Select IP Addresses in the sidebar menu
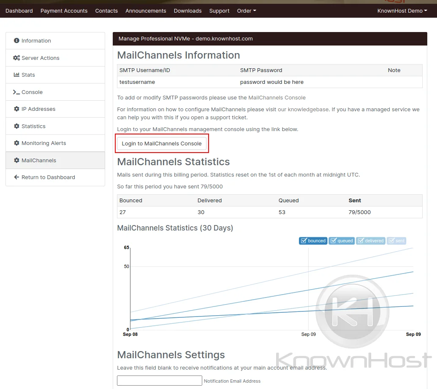The height and width of the screenshot is (389, 437). point(55,109)
